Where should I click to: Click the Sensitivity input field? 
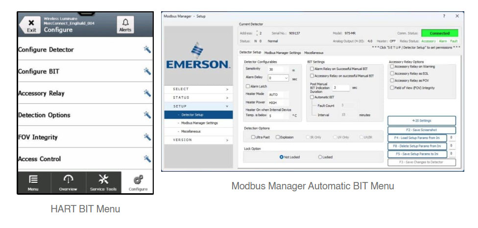coord(278,69)
